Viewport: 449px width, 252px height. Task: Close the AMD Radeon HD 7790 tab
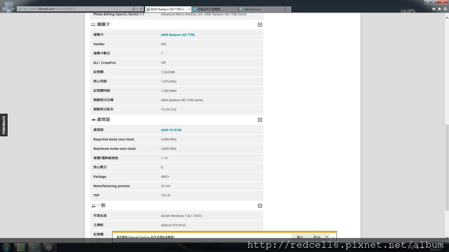pyautogui.click(x=189, y=9)
